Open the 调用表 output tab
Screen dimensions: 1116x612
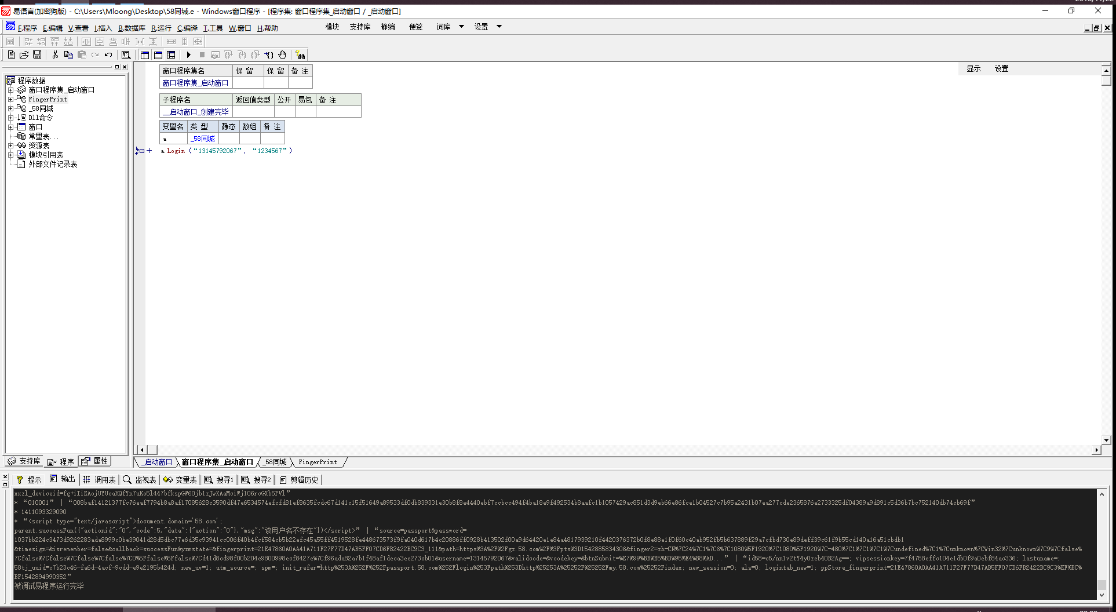(x=99, y=479)
